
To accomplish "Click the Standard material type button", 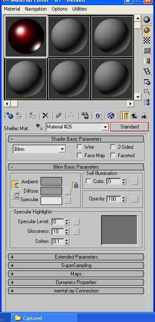I will 129,127.
